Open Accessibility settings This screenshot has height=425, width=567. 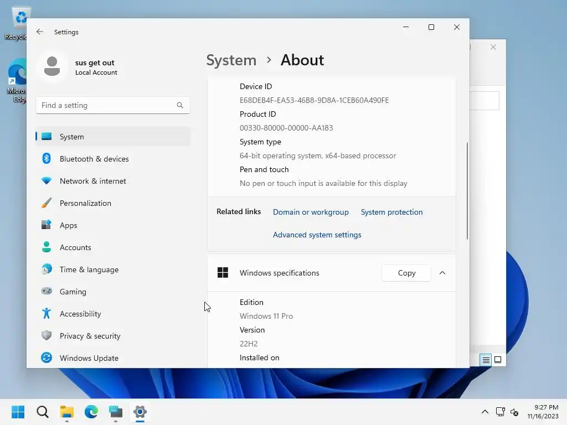click(x=113, y=314)
